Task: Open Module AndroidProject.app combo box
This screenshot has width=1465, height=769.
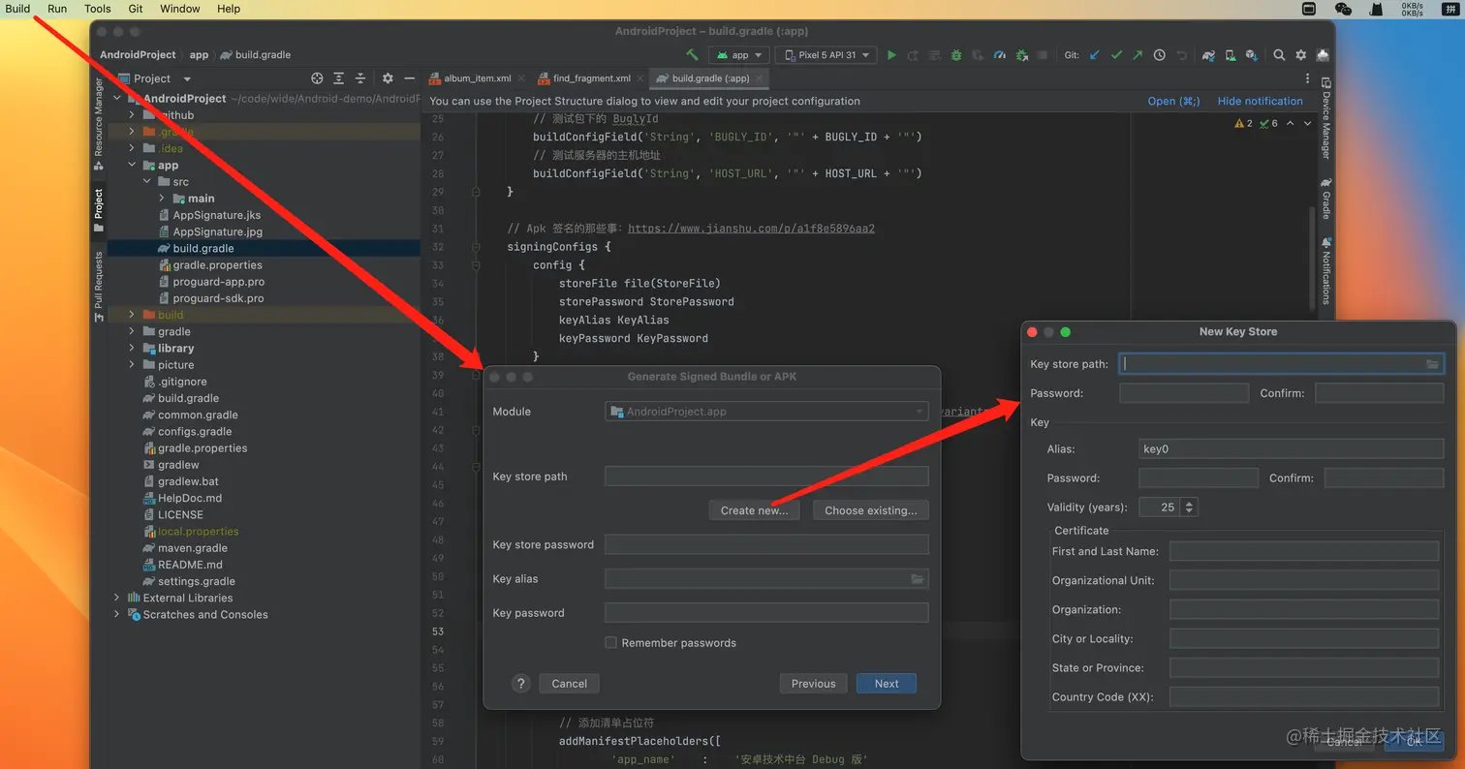Action: coord(766,412)
